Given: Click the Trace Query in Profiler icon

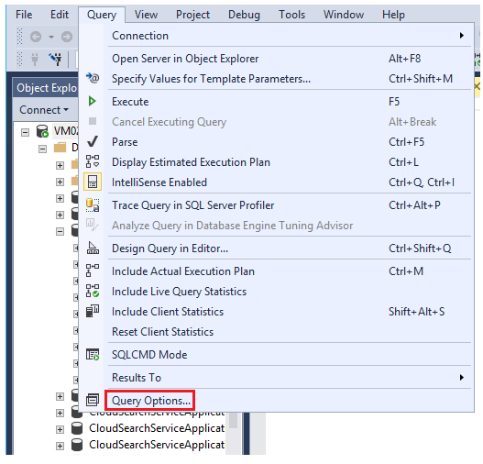Looking at the screenshot, I should point(93,205).
